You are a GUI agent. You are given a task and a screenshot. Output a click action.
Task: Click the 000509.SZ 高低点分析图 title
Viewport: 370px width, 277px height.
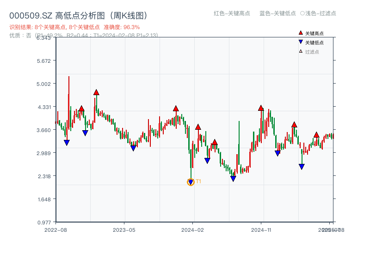click(x=78, y=16)
